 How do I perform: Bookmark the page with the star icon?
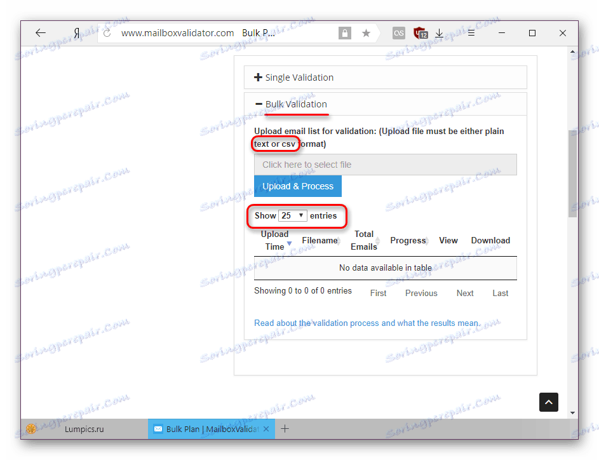click(366, 33)
